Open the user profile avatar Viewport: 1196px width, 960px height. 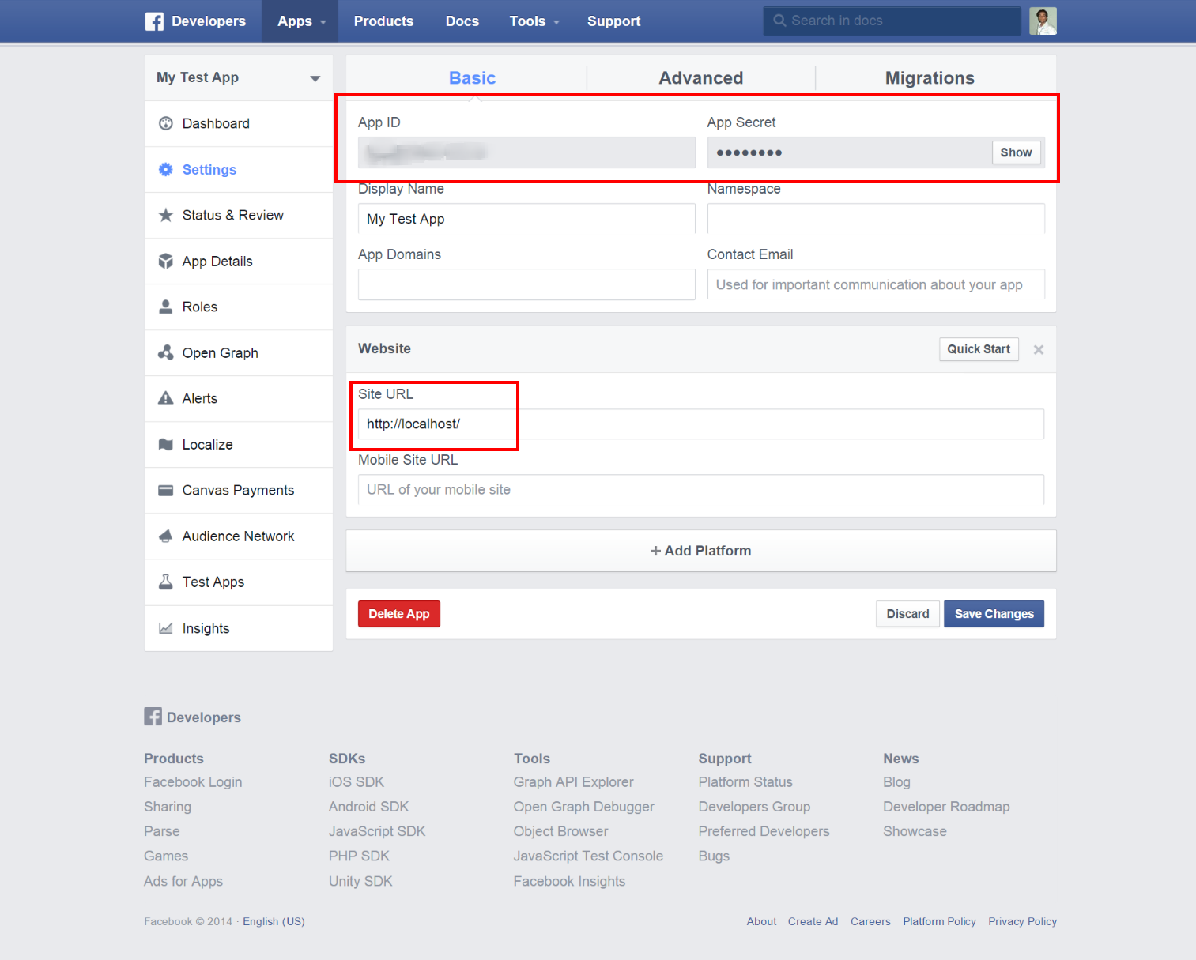click(1043, 21)
